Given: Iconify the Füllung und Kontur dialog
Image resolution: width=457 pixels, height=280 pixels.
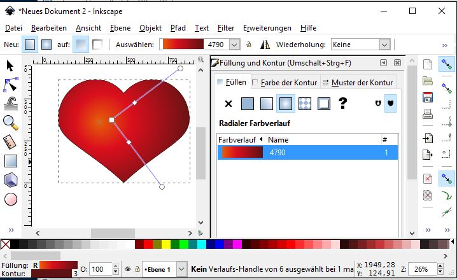Looking at the screenshot, I should coord(383,62).
